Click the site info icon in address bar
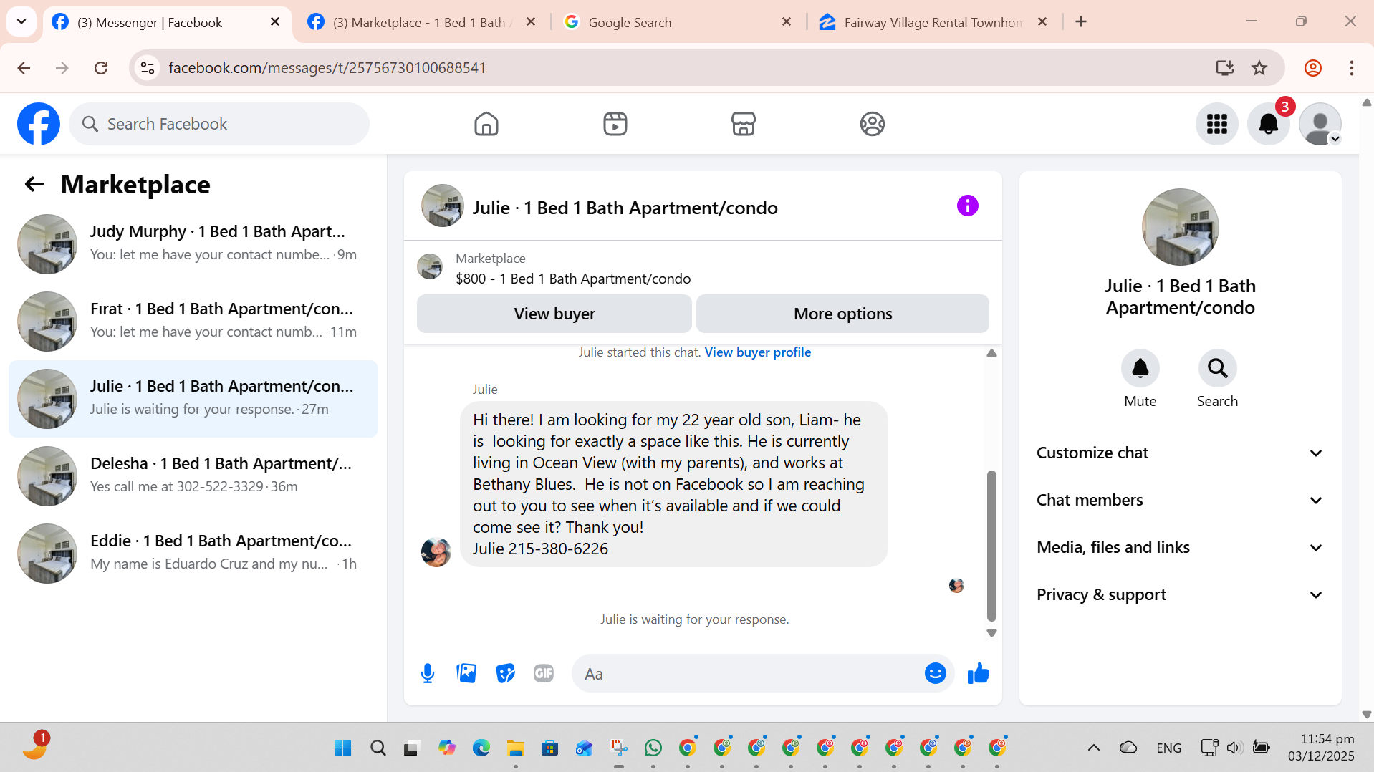The height and width of the screenshot is (772, 1374). (x=148, y=68)
